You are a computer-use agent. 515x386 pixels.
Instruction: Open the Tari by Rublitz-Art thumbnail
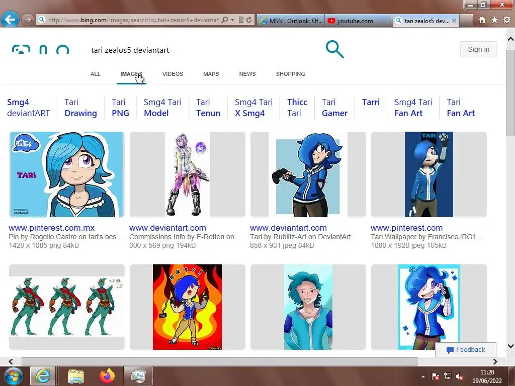click(x=308, y=174)
